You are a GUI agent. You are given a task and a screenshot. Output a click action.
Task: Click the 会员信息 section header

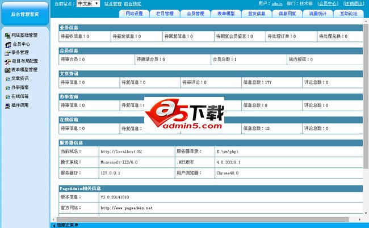[211, 51]
